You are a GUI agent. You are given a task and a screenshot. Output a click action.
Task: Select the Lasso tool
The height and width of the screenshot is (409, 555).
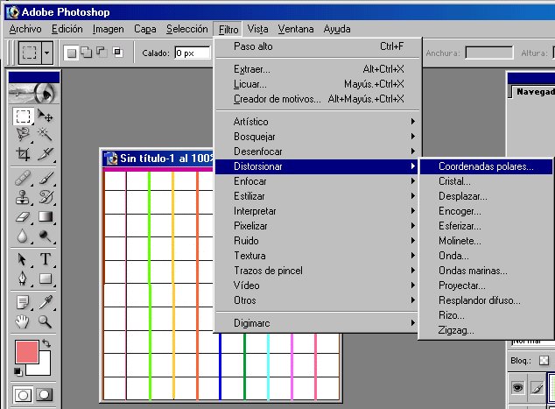click(24, 135)
